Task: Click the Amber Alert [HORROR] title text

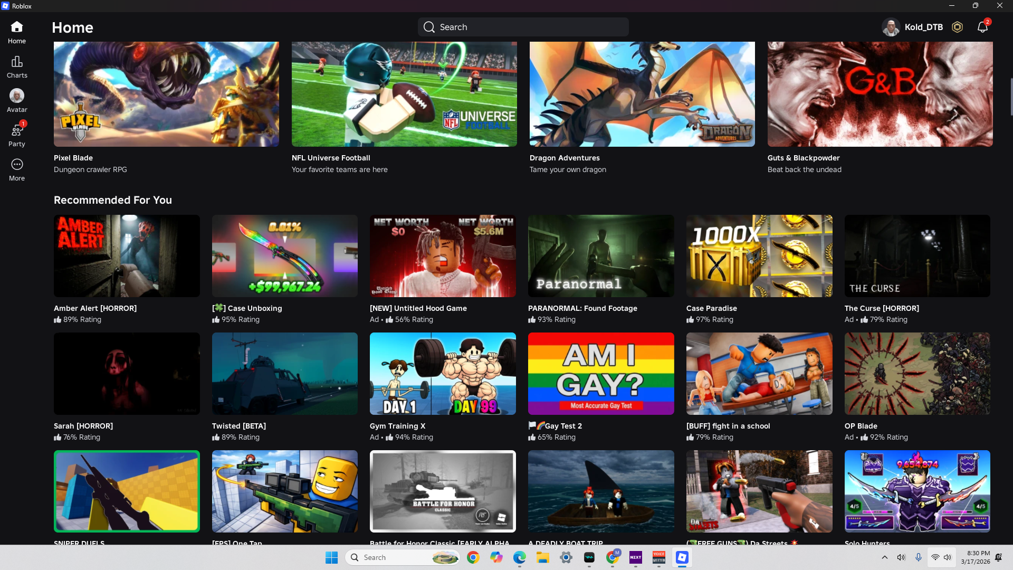Action: click(x=95, y=308)
